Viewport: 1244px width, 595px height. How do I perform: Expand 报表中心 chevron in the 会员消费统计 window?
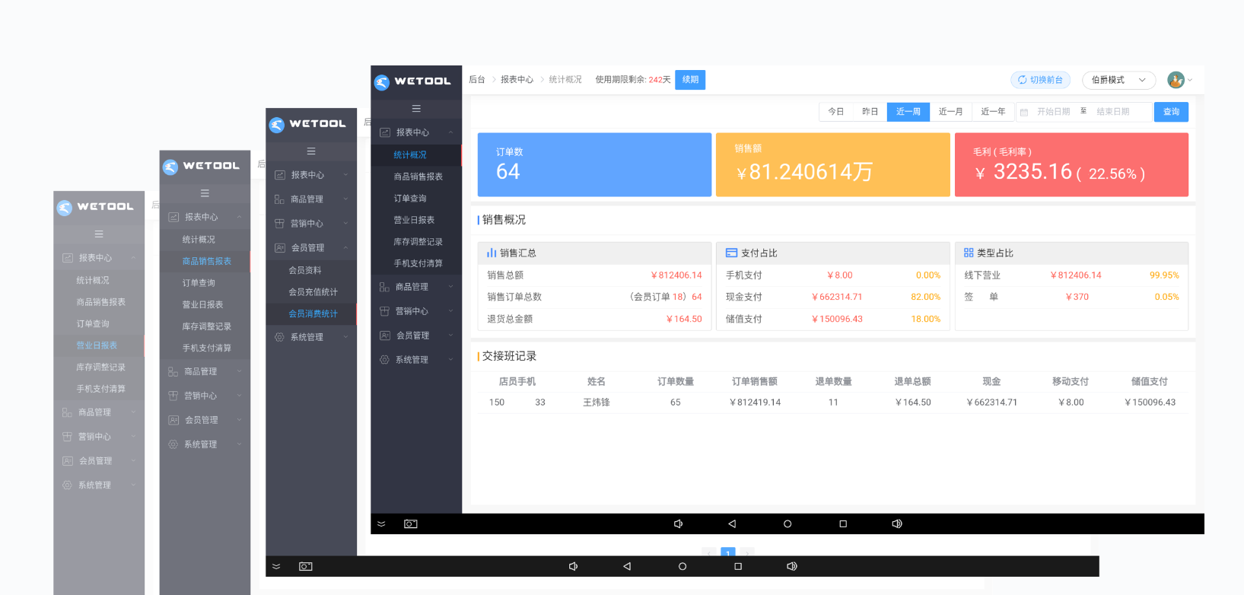(345, 175)
